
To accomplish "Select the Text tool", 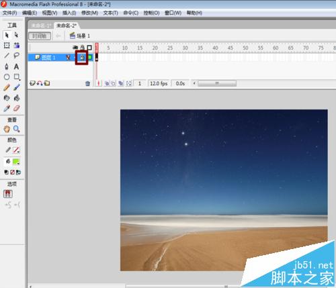I will (x=16, y=66).
